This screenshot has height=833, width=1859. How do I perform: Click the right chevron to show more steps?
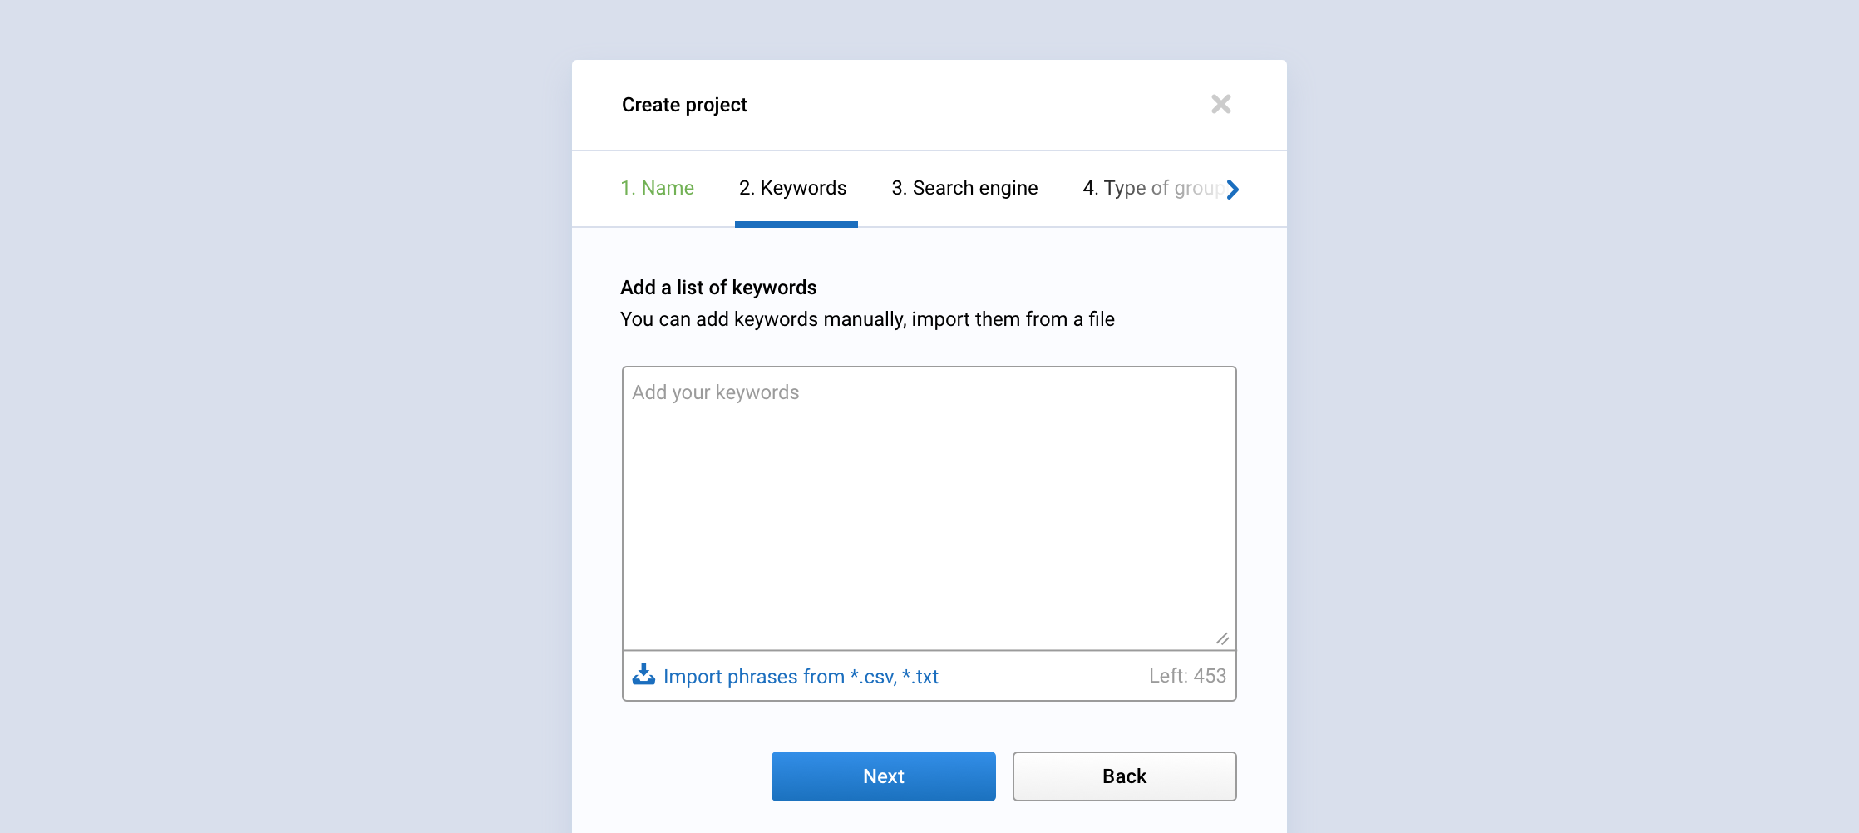click(x=1233, y=190)
